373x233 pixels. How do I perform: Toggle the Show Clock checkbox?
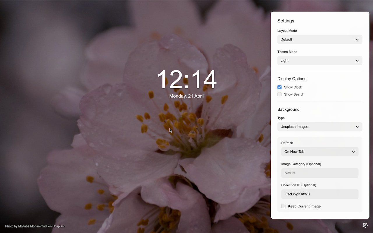point(279,87)
